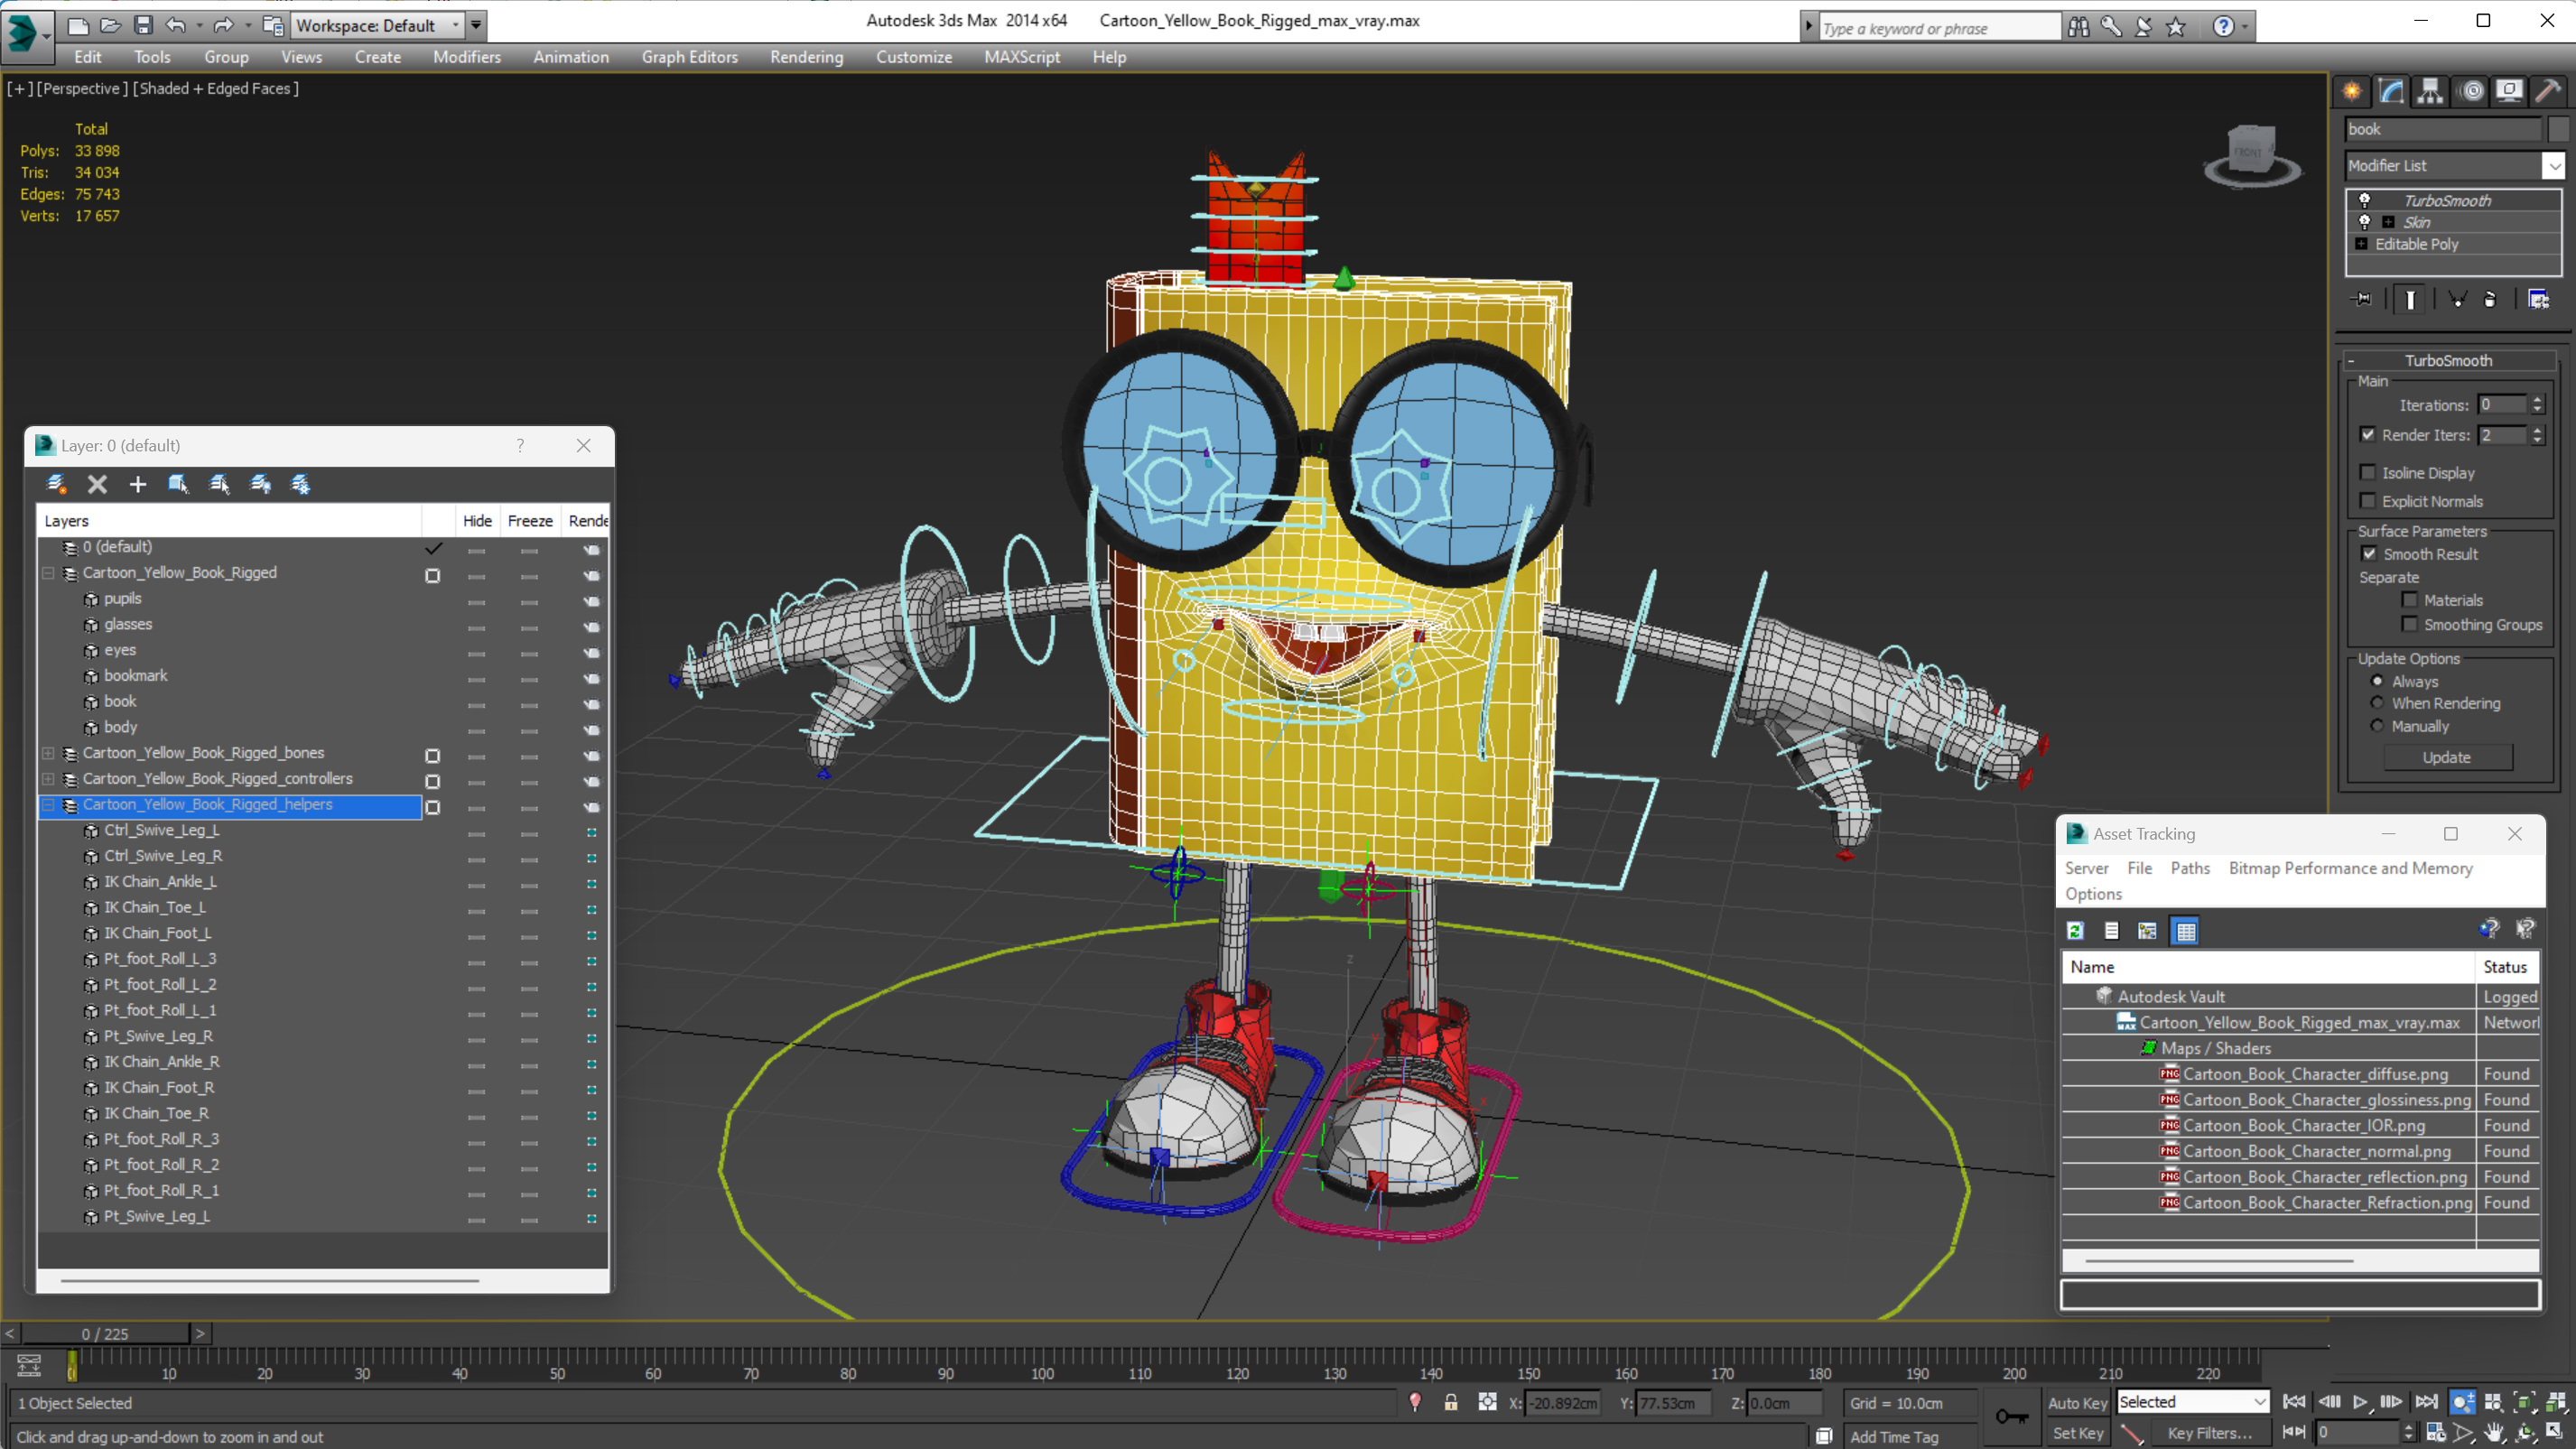
Task: Enable Explicit Normals checkbox
Action: (x=2367, y=501)
